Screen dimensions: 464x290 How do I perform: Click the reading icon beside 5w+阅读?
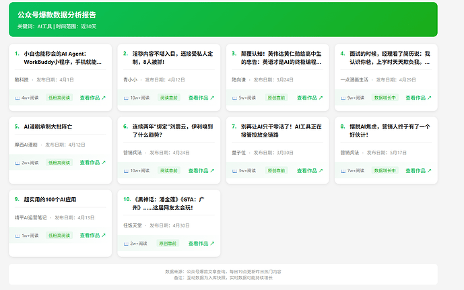(x=234, y=98)
